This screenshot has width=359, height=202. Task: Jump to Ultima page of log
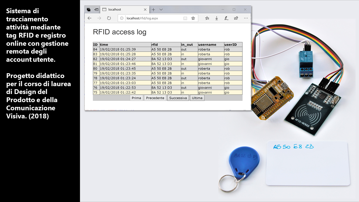click(x=197, y=98)
